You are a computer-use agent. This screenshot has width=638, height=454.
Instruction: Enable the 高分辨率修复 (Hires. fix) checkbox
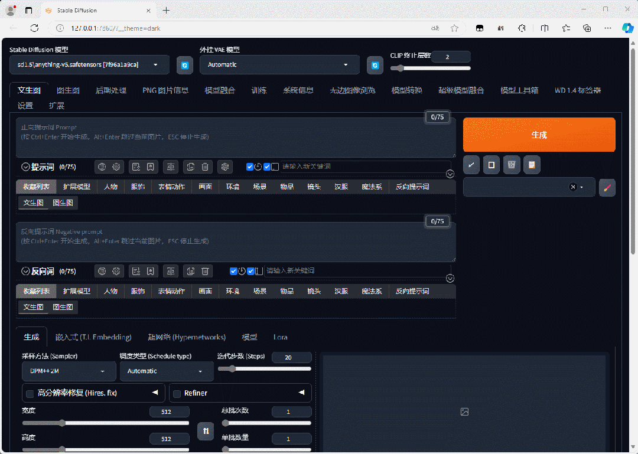pos(30,393)
